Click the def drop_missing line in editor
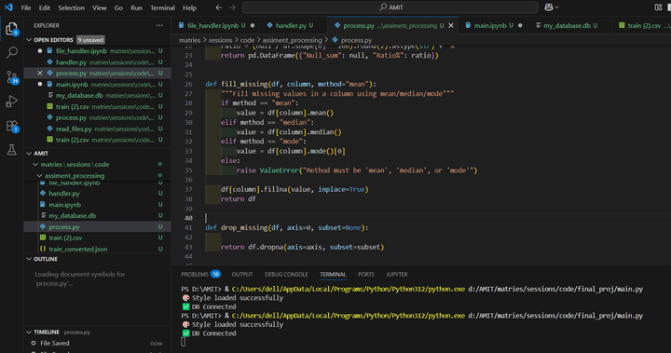This screenshot has height=353, width=671. [x=286, y=227]
